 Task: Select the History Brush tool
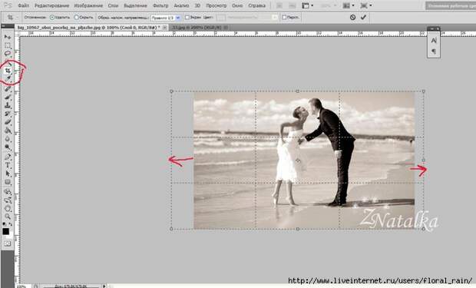tap(8, 114)
